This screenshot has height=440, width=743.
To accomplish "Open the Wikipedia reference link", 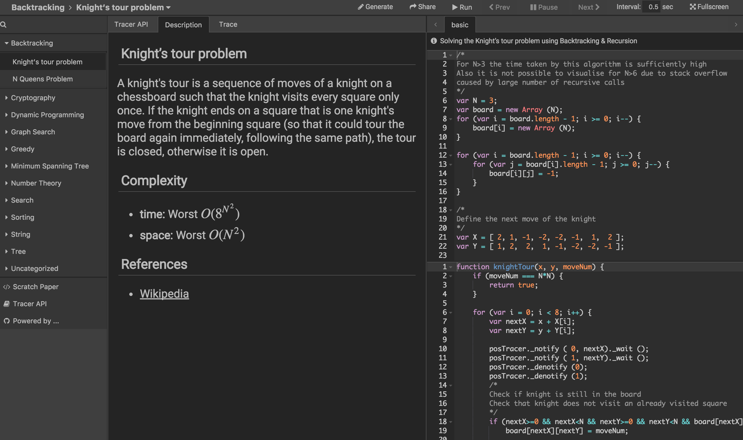I will (x=164, y=294).
